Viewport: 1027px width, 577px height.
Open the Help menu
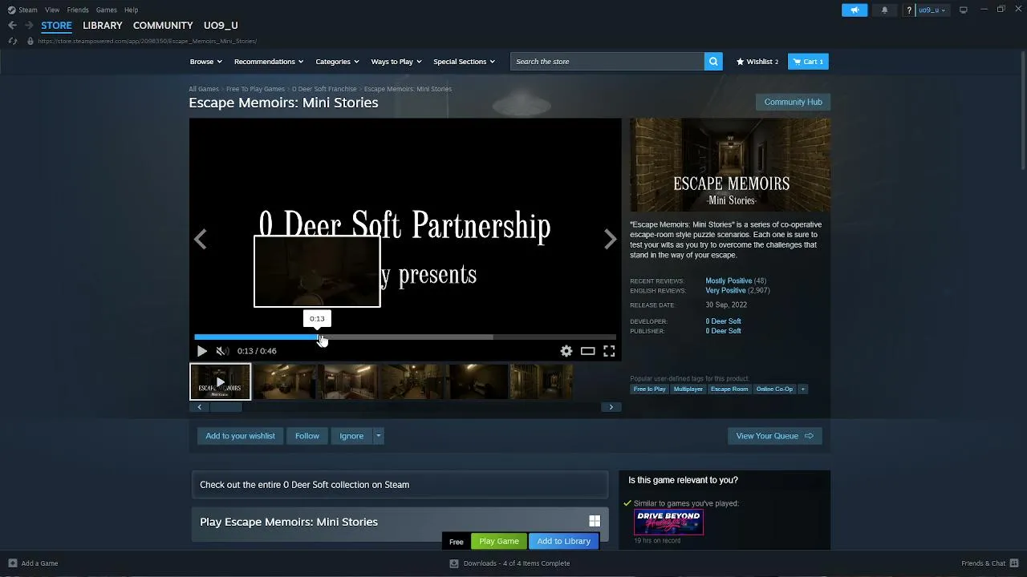[131, 10]
